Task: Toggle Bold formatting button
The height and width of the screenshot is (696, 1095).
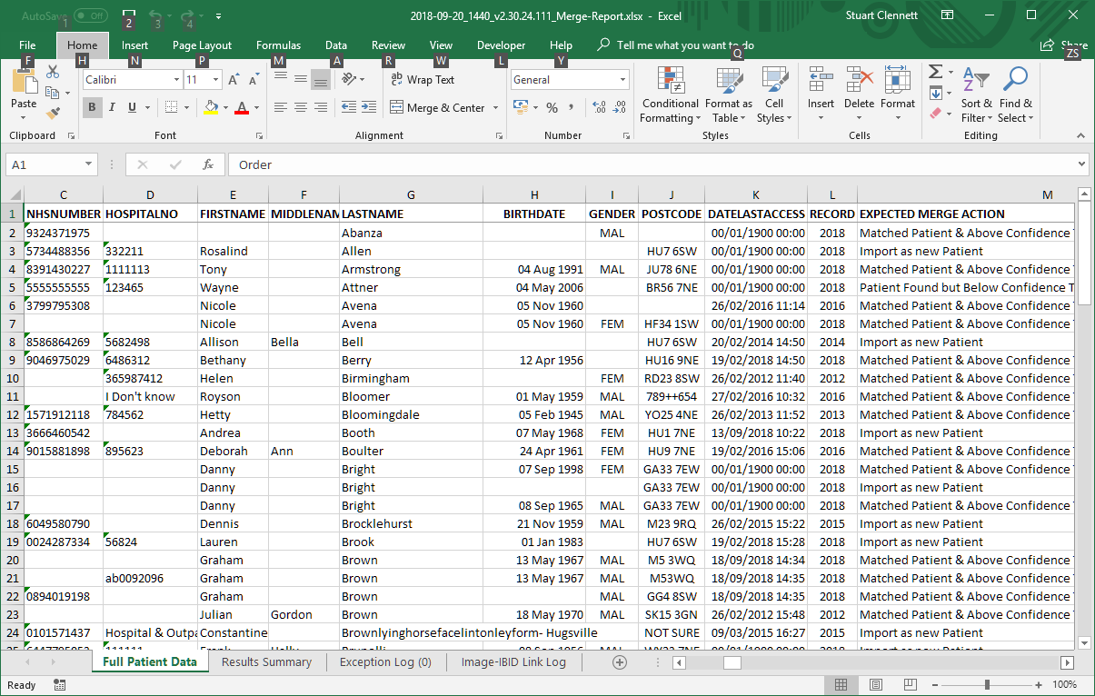Action: (92, 108)
